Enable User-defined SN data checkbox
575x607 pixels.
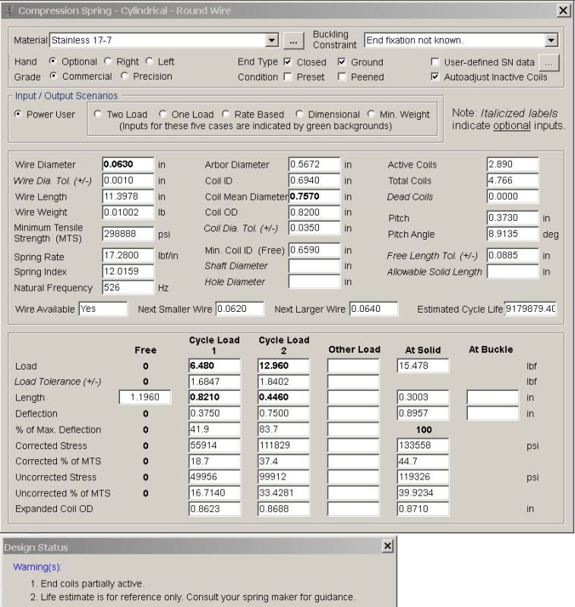pyautogui.click(x=435, y=62)
